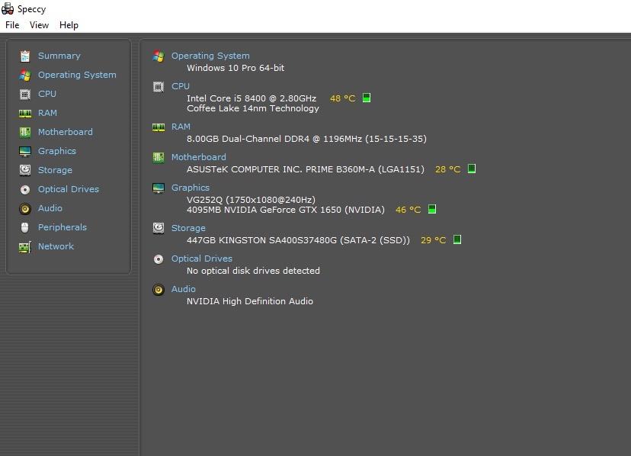Go to the Operating System sidebar section
631x456 pixels.
pyautogui.click(x=77, y=75)
